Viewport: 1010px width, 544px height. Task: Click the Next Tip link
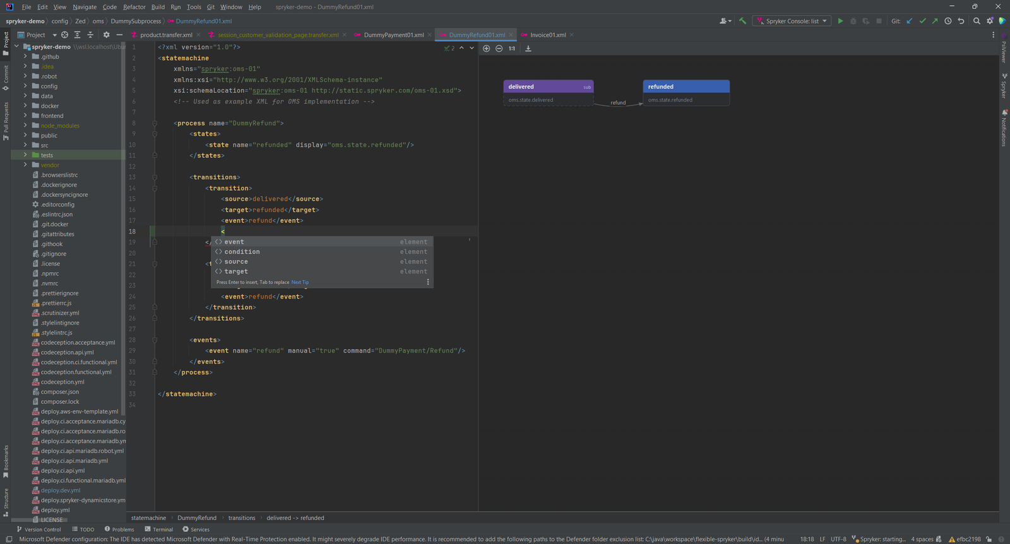tap(300, 282)
